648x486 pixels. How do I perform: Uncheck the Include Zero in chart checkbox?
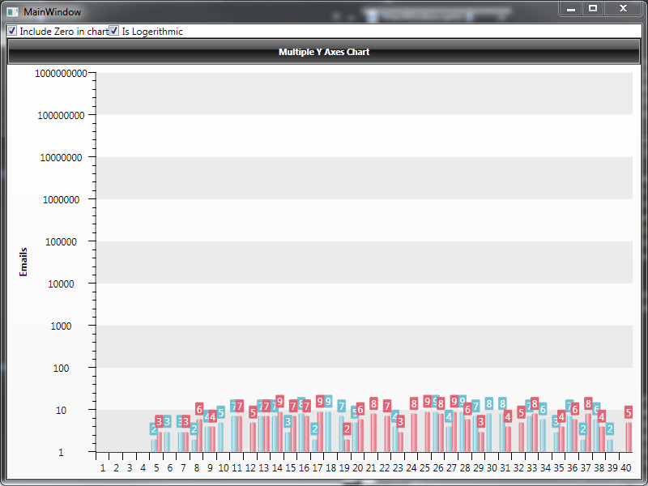(12, 31)
